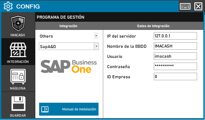The height and width of the screenshot is (120, 205).
Task: Select the Usuario text box
Action: (x=175, y=56)
